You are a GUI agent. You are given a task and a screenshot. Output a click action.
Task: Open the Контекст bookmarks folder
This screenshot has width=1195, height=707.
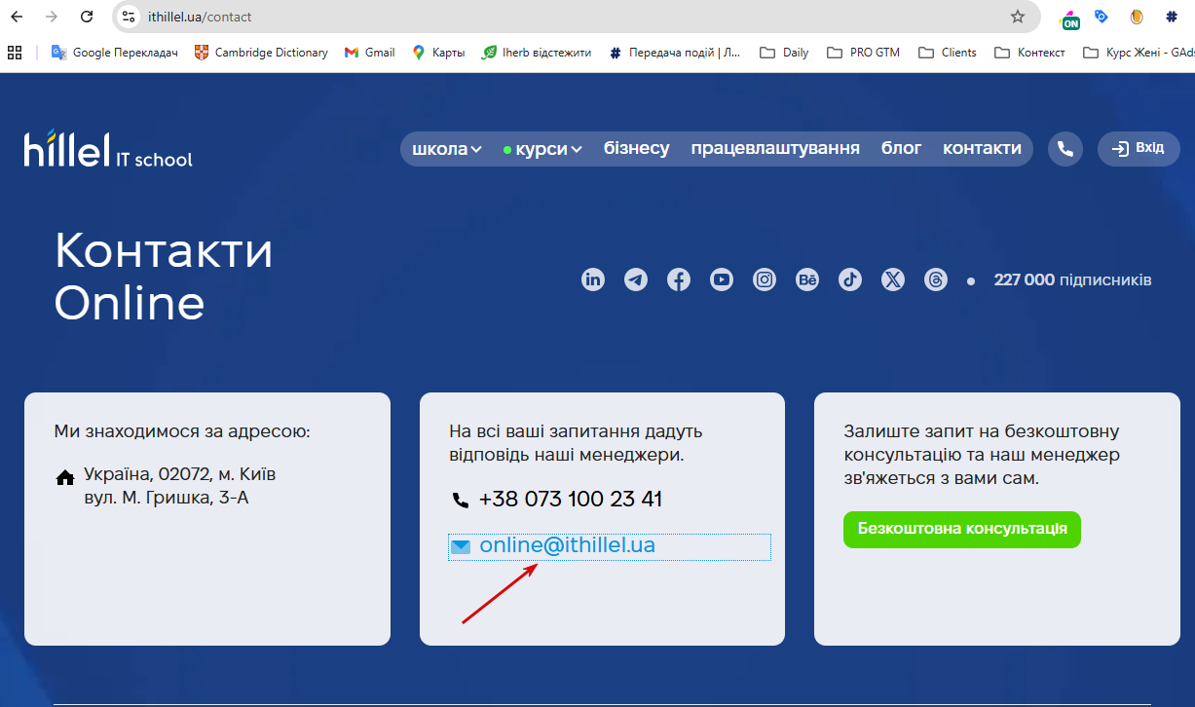[1030, 53]
